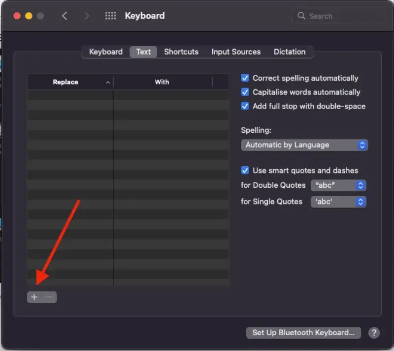Disable Correct spelling automatically
The height and width of the screenshot is (351, 394).
point(245,78)
